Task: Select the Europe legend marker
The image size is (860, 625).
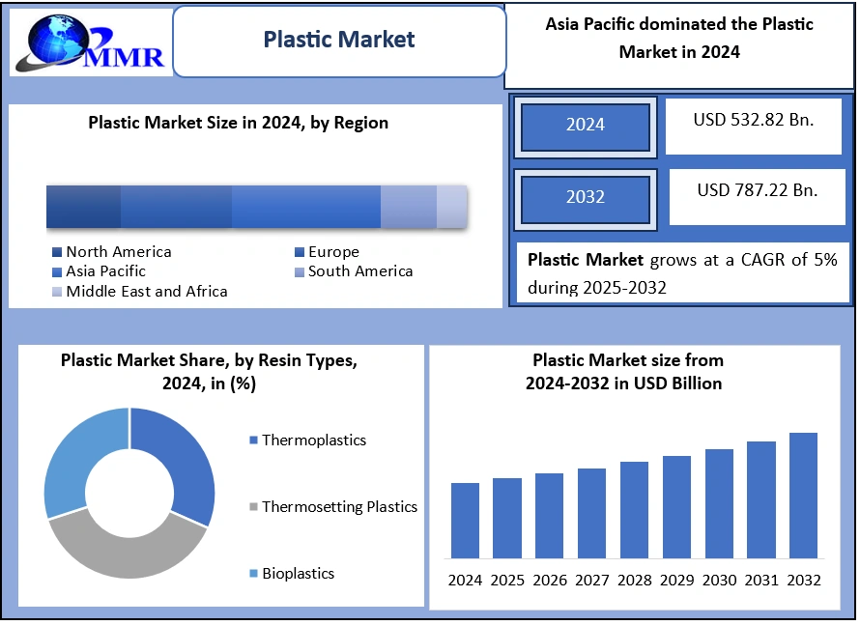Action: click(299, 251)
